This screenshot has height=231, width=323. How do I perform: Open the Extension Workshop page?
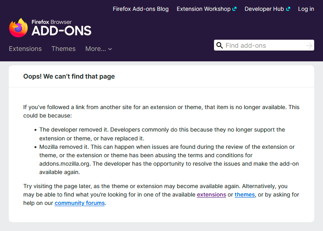point(204,8)
